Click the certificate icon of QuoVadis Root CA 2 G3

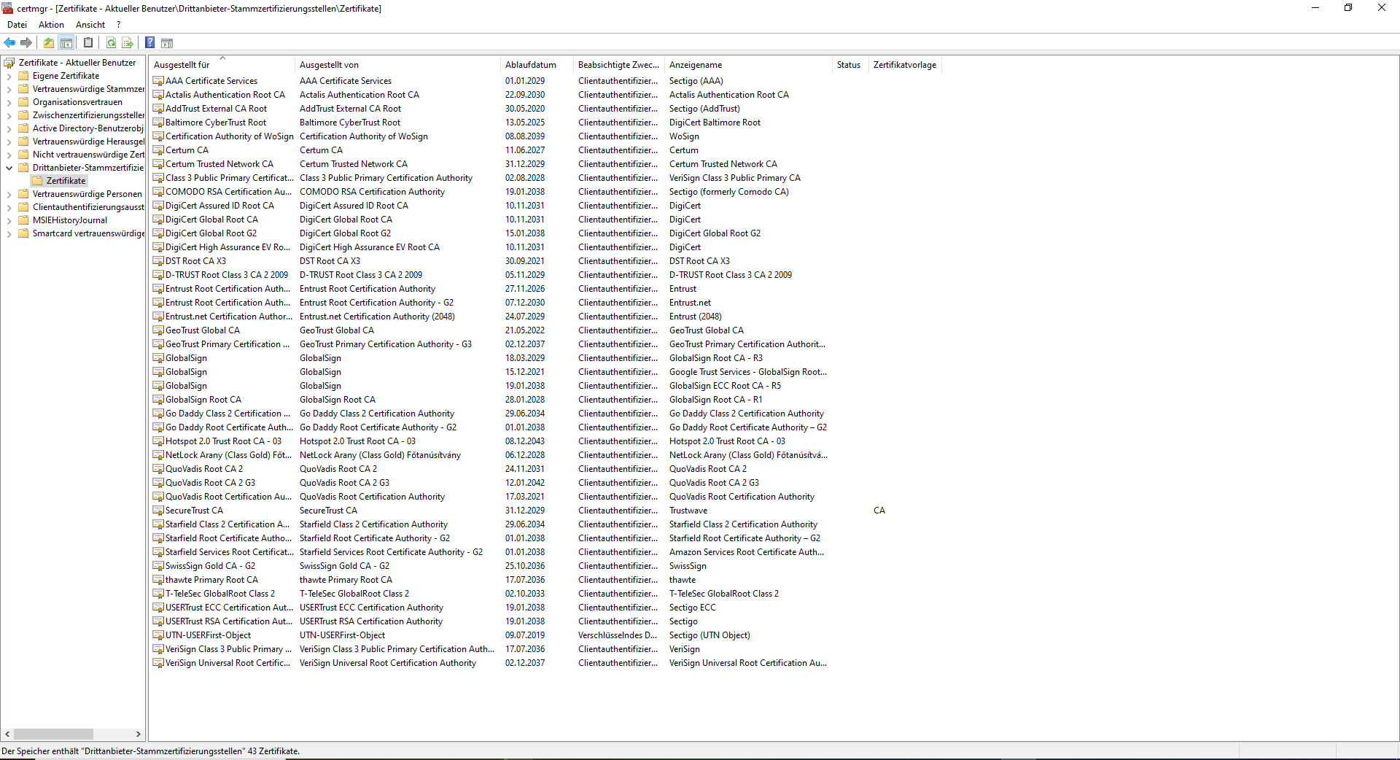[x=158, y=483]
